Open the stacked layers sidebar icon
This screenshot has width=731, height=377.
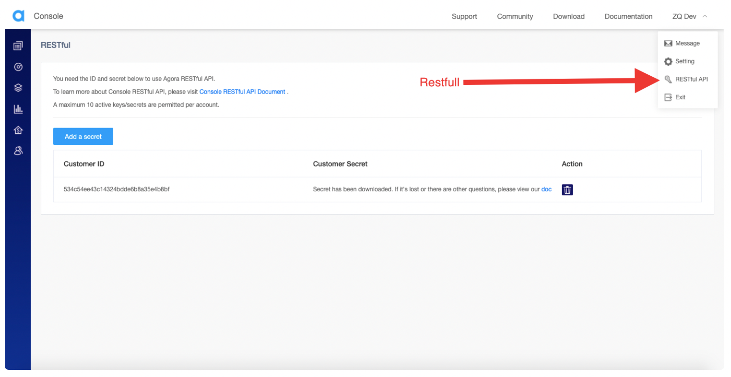pos(18,88)
